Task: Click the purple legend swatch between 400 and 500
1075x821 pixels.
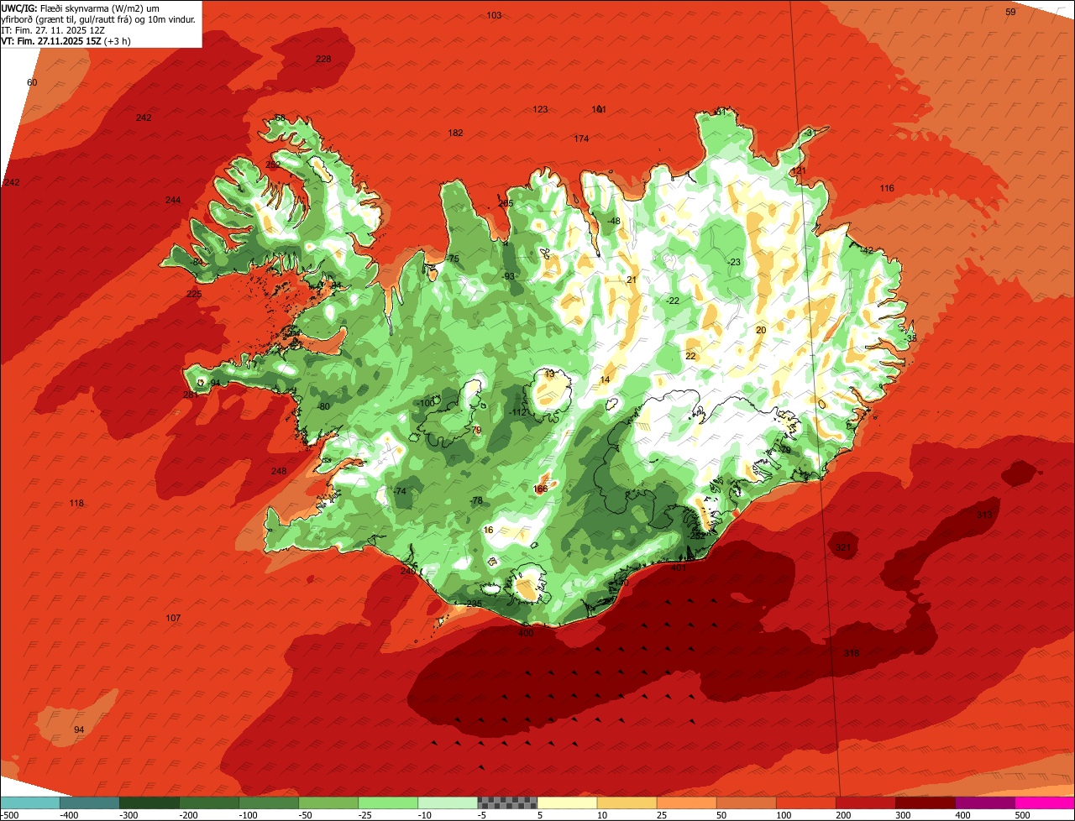Action: [984, 803]
